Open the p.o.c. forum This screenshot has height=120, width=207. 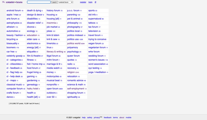[x=73, y=11]
